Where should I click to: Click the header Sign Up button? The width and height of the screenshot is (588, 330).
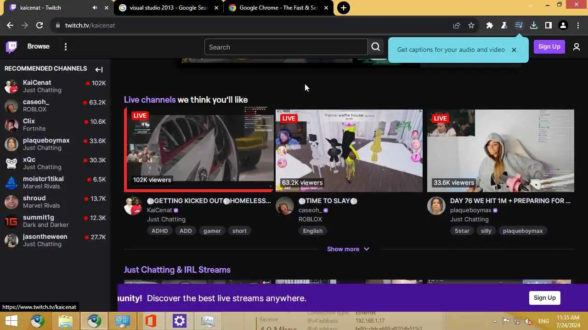pyautogui.click(x=549, y=47)
